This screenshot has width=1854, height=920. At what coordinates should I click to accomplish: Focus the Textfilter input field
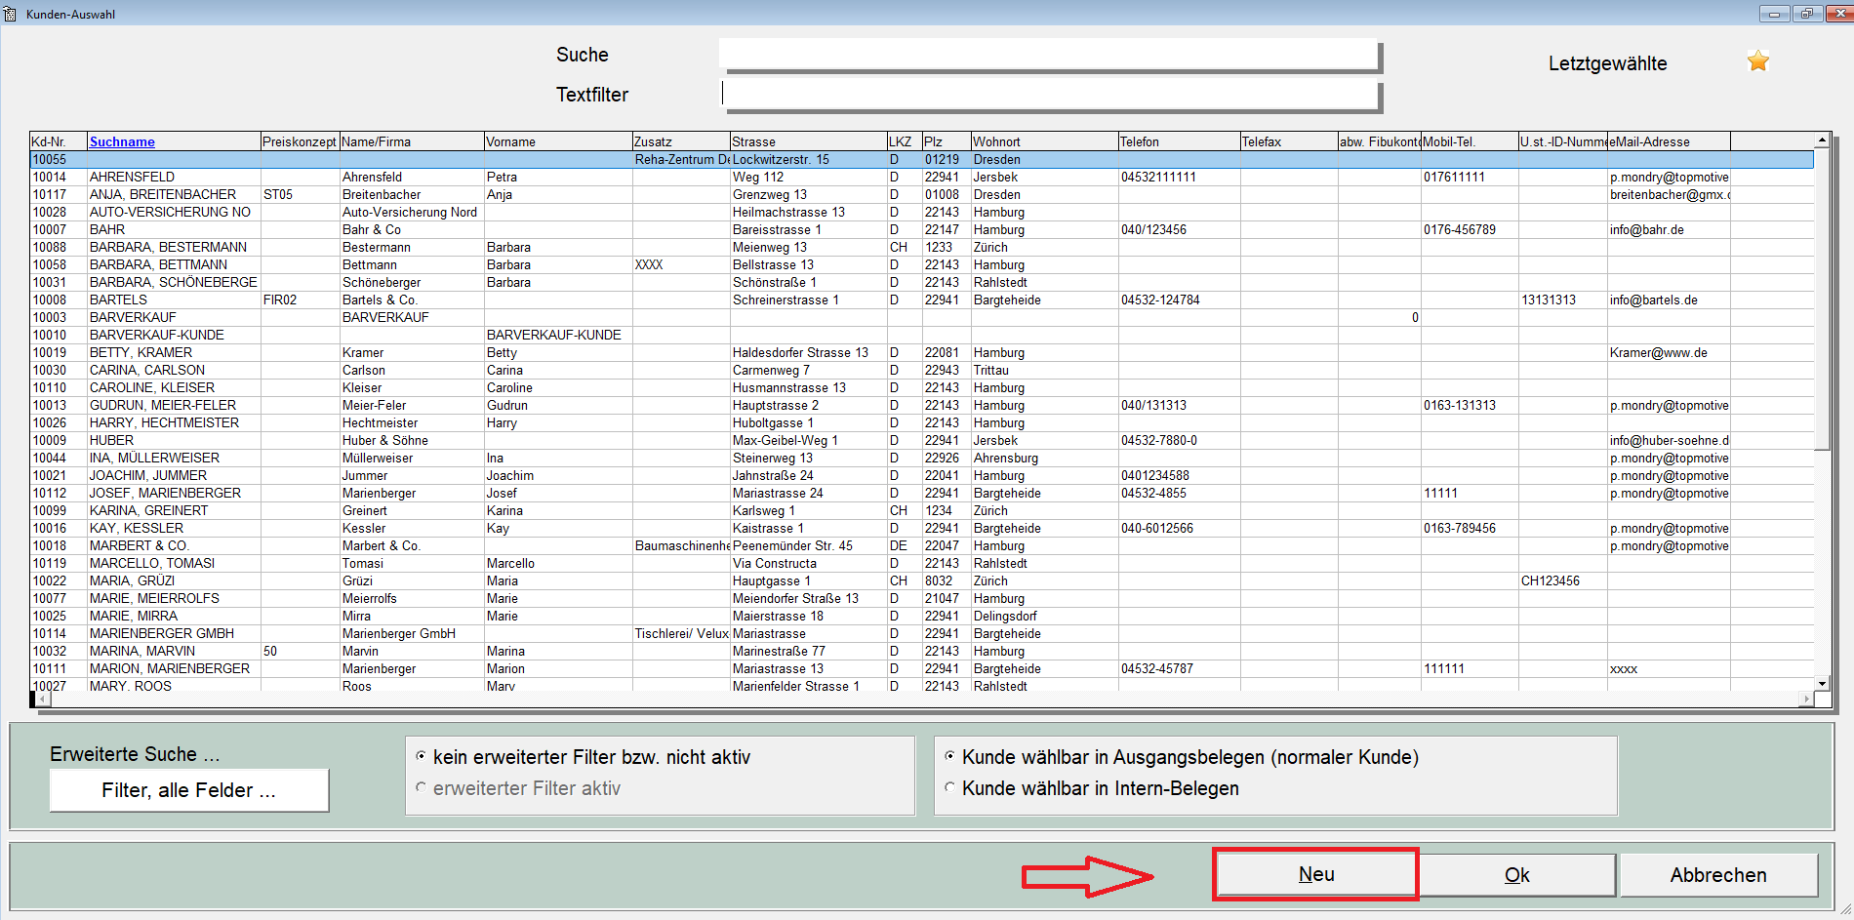tap(1051, 95)
